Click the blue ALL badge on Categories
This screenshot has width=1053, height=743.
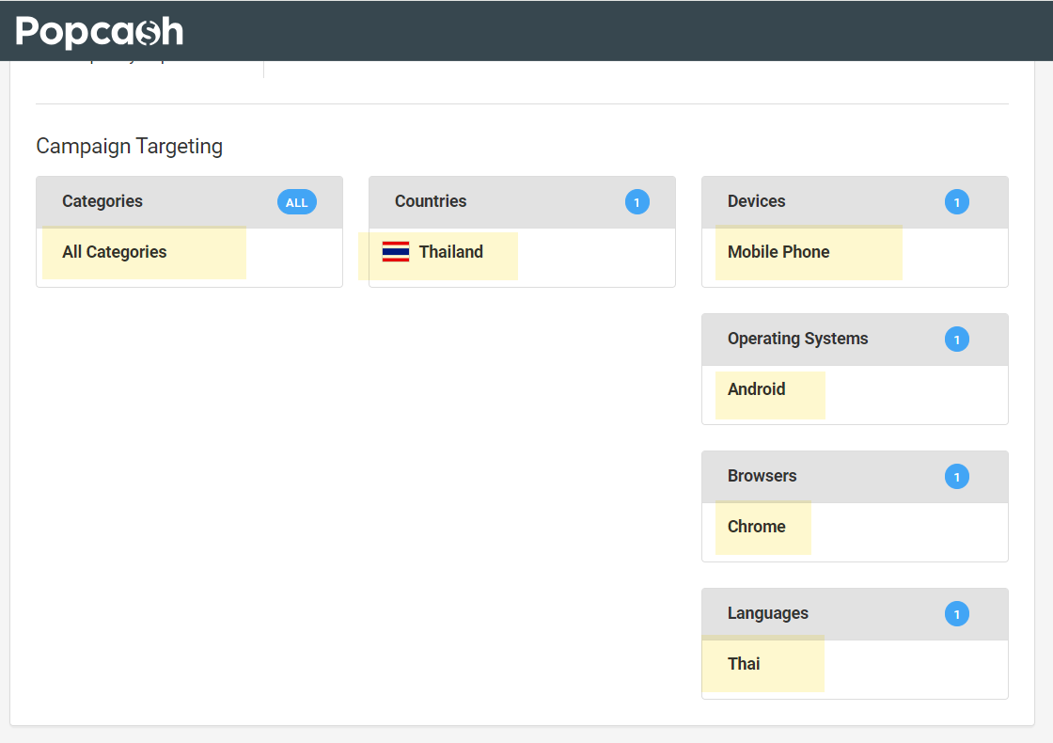coord(296,201)
